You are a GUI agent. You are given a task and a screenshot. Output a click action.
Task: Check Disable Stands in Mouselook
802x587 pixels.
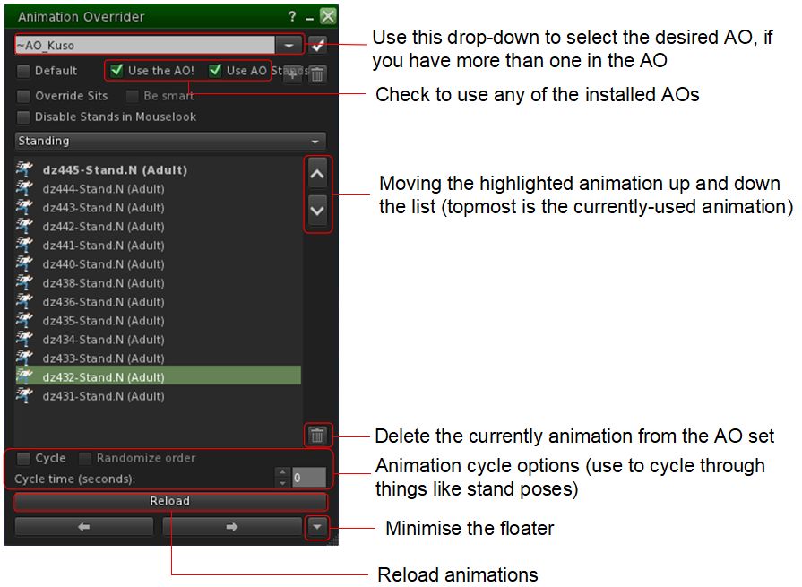[24, 117]
